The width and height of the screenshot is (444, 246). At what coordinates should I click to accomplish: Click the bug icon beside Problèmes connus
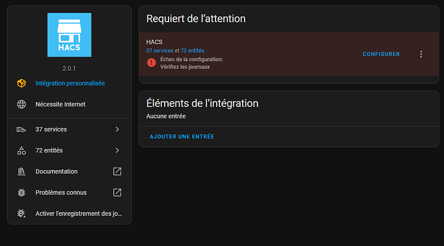coord(21,193)
